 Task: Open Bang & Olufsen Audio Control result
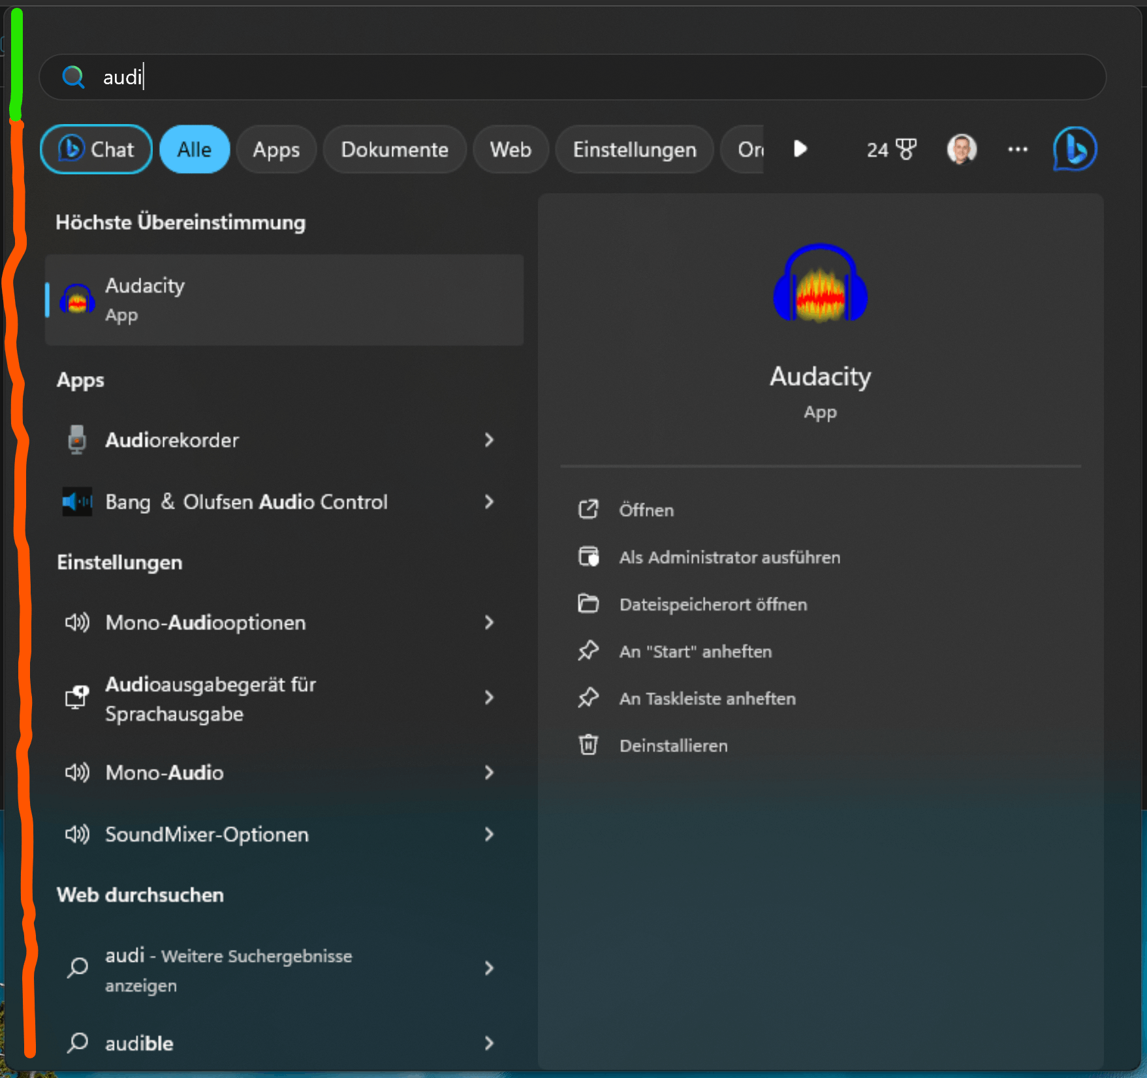point(284,501)
